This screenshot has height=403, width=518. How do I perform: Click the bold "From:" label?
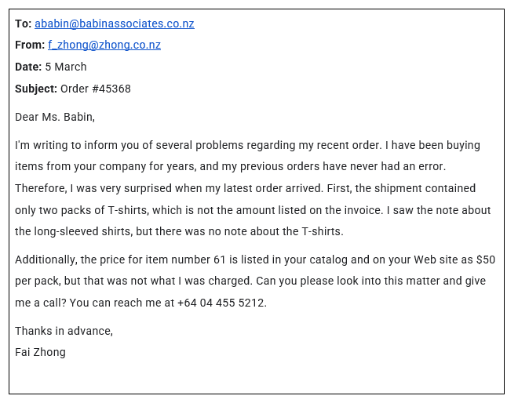click(x=30, y=45)
